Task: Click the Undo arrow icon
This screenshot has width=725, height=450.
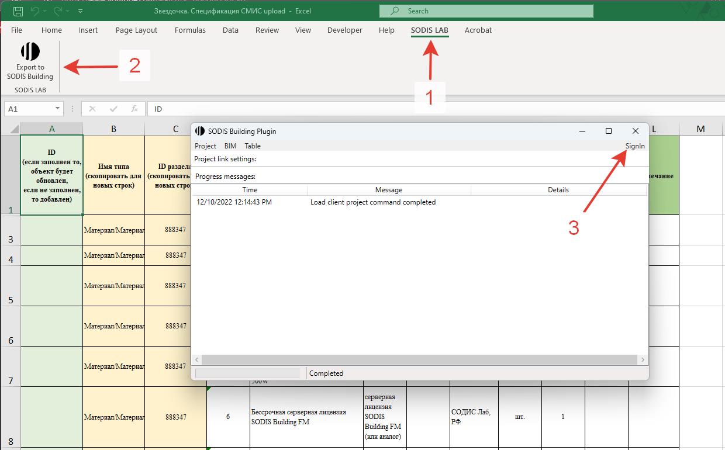Action: click(35, 11)
